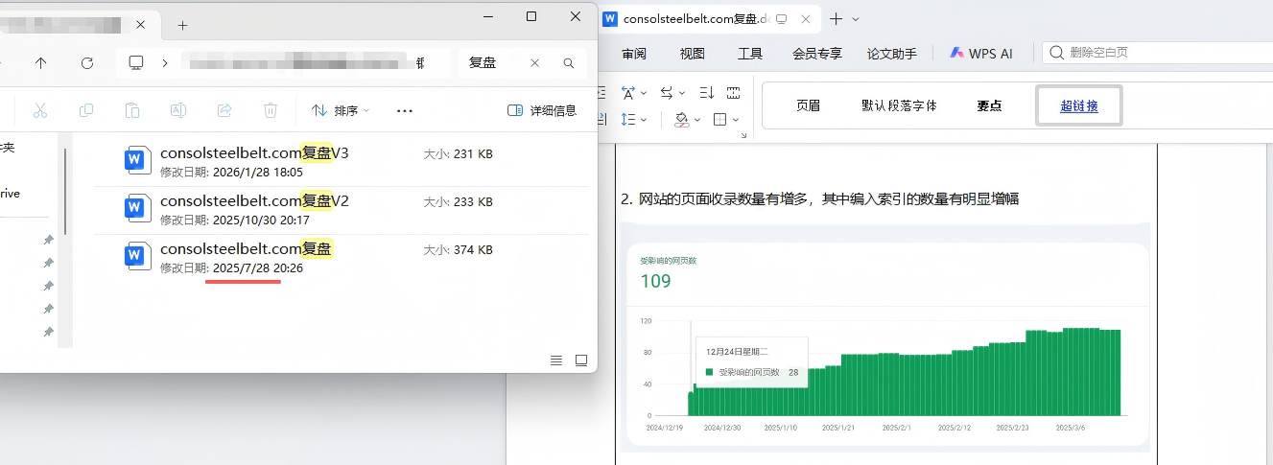Click the 2025/10/30 20:17 modified date

261,220
